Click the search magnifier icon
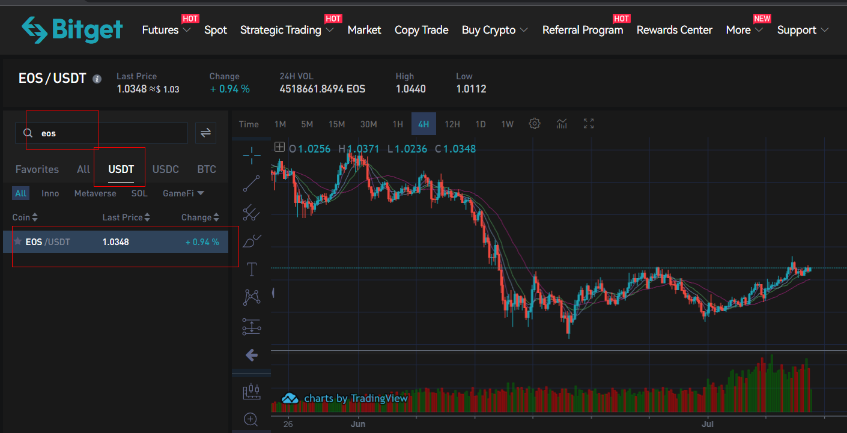847x433 pixels. pyautogui.click(x=28, y=133)
